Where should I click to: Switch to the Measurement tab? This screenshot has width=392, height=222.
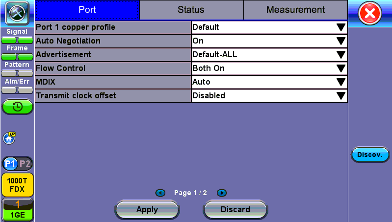pos(295,10)
